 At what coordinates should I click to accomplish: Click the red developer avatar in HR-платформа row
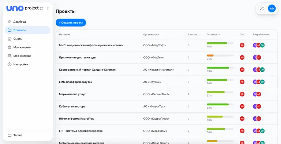(259, 118)
